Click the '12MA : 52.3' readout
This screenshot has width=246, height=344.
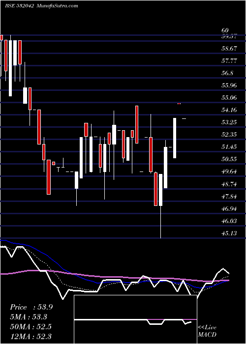coord(31,336)
